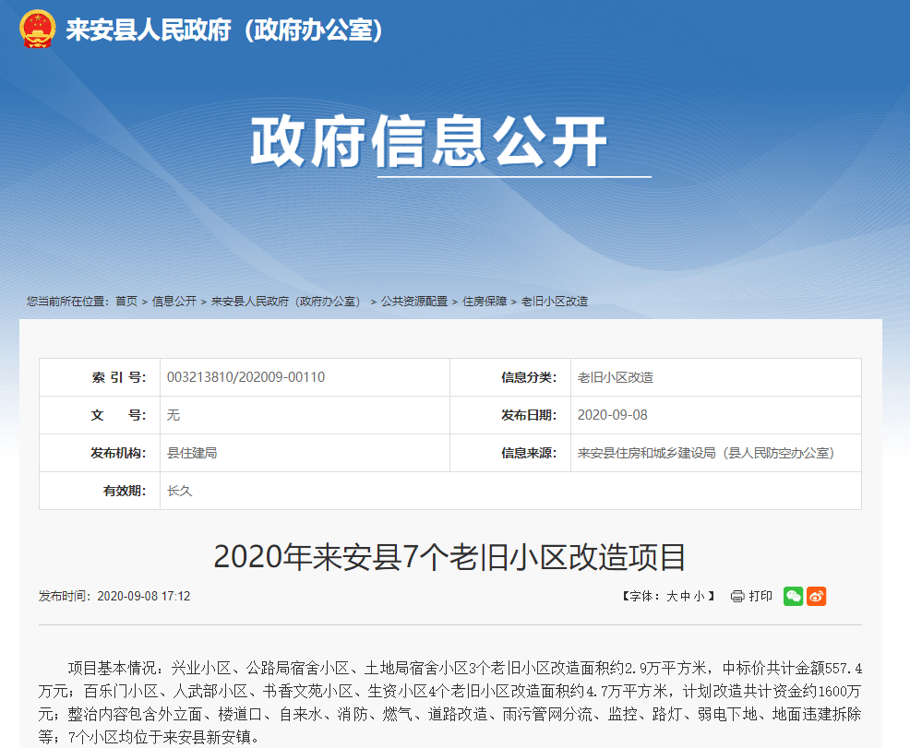Print the page using 打印 link
The image size is (910, 748).
[760, 596]
